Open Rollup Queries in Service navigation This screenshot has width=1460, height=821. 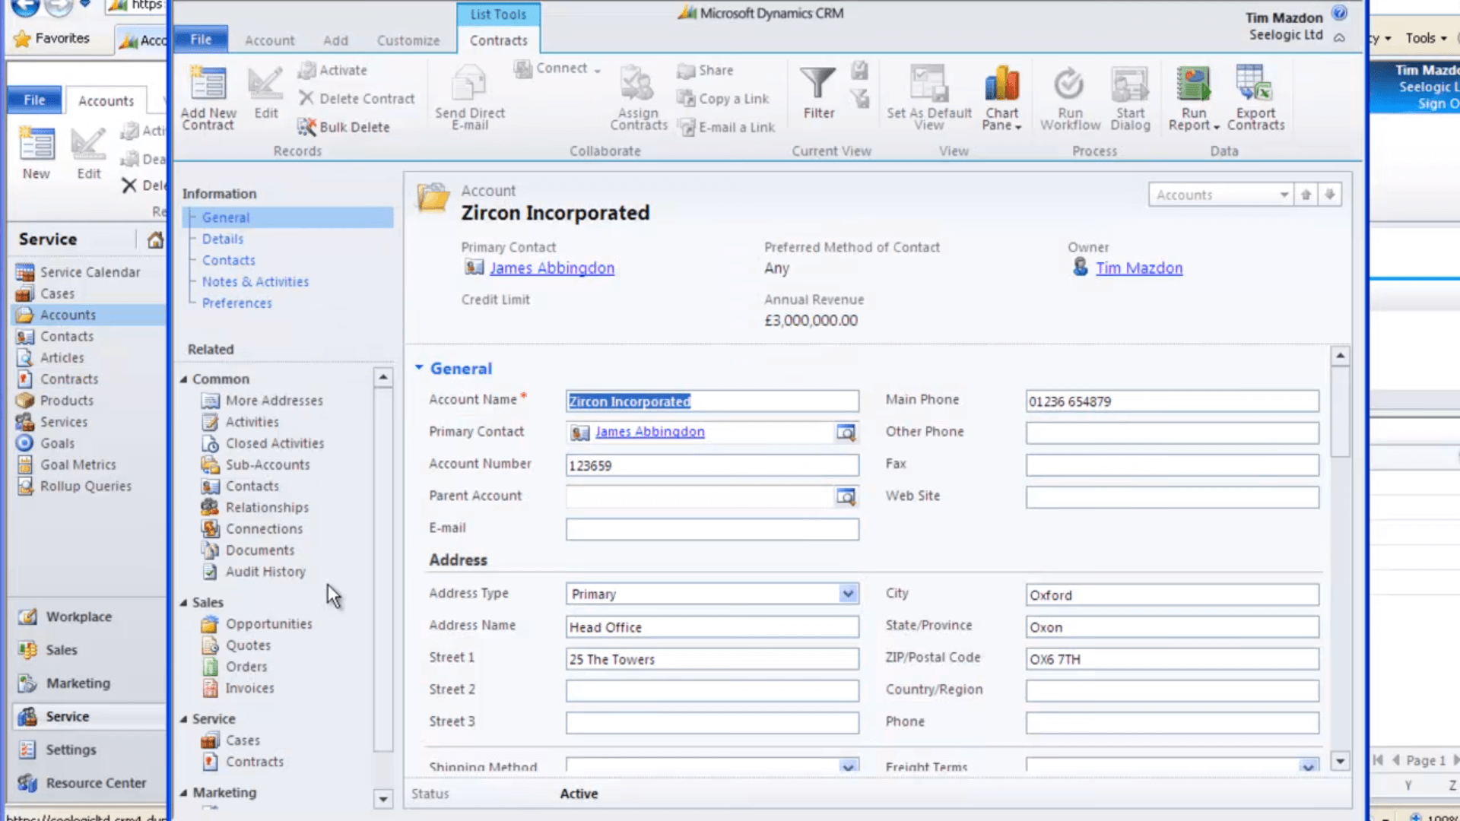coord(75,486)
